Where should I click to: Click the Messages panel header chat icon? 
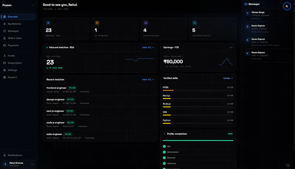point(246,4)
